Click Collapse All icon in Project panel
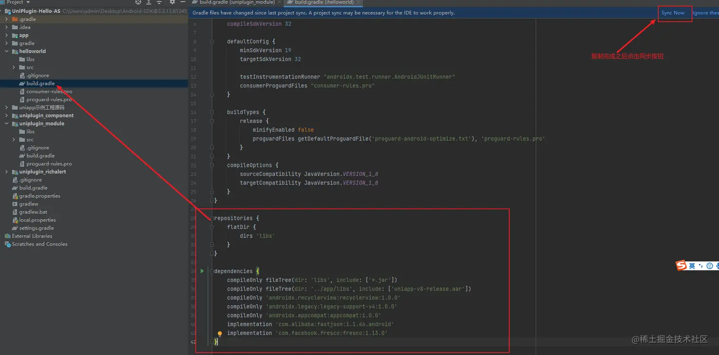 (x=159, y=2)
